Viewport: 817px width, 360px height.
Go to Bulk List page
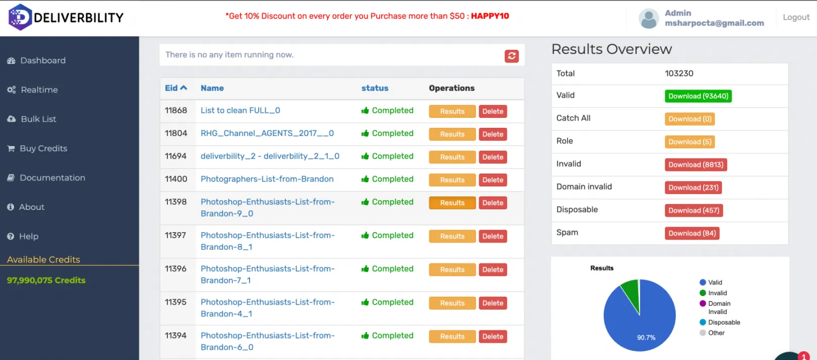[38, 119]
